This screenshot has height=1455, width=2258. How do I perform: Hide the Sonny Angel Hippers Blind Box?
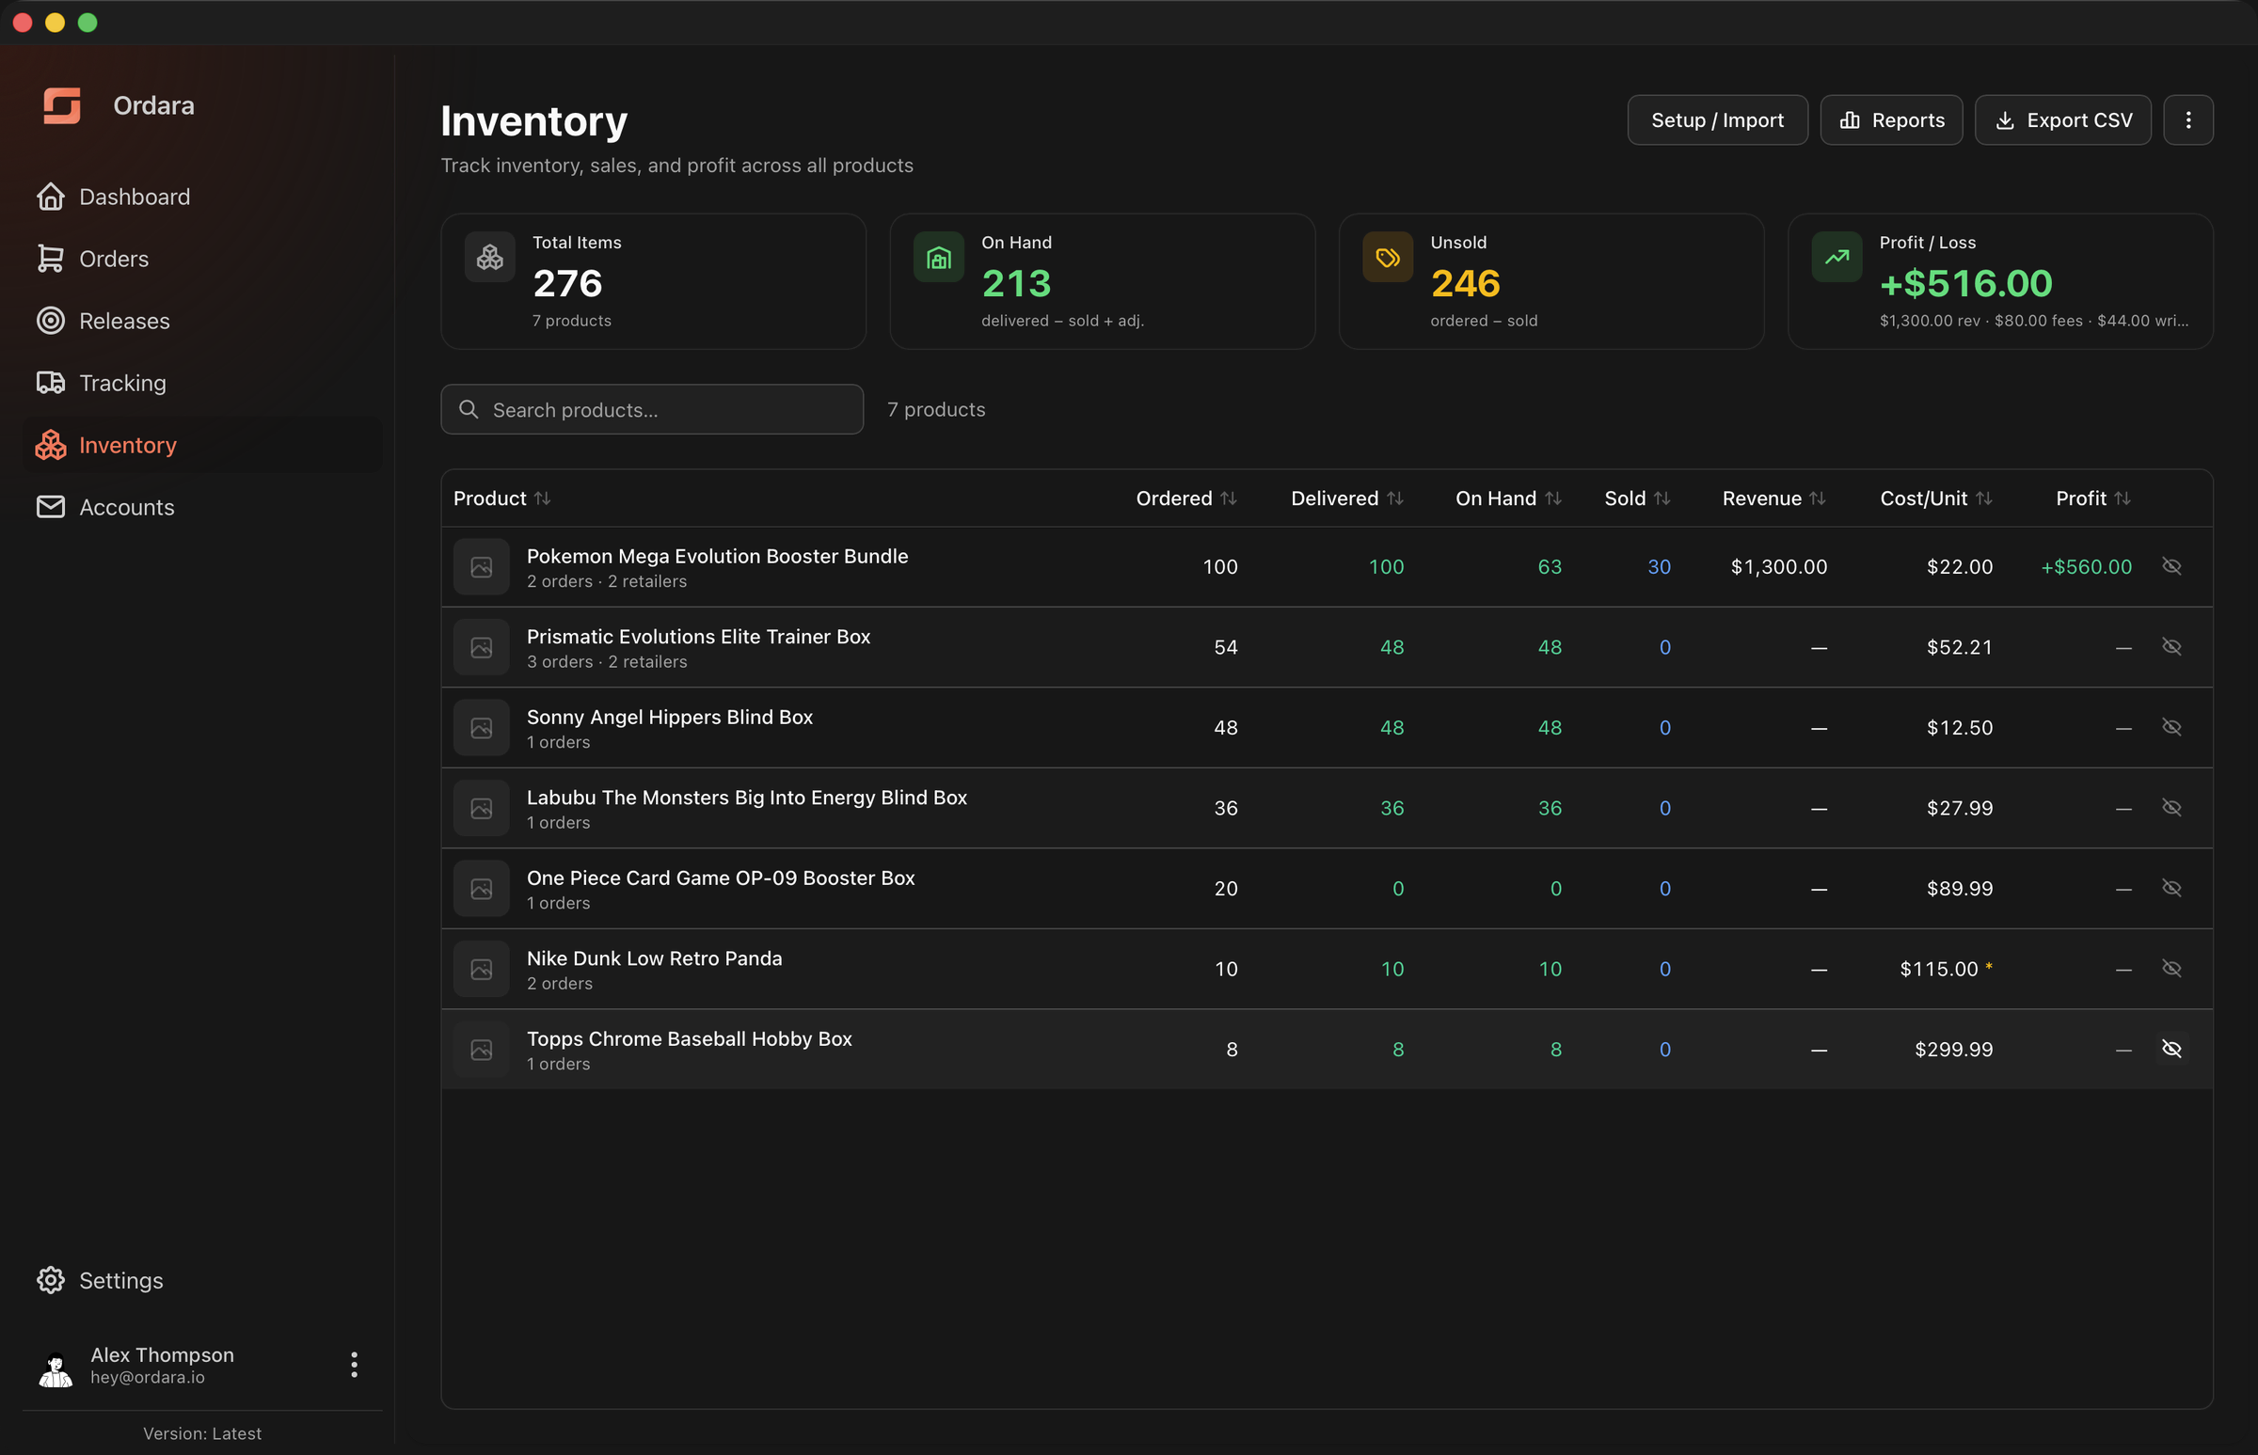tap(2172, 728)
